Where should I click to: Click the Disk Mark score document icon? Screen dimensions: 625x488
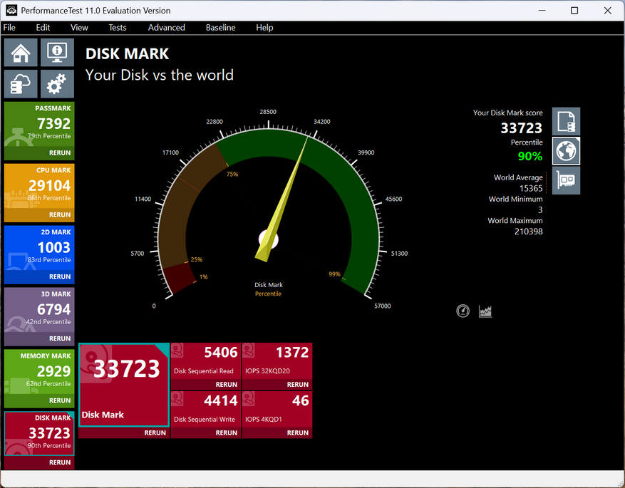(x=566, y=122)
